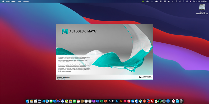Open Music app in the Dock

coord(129,101)
